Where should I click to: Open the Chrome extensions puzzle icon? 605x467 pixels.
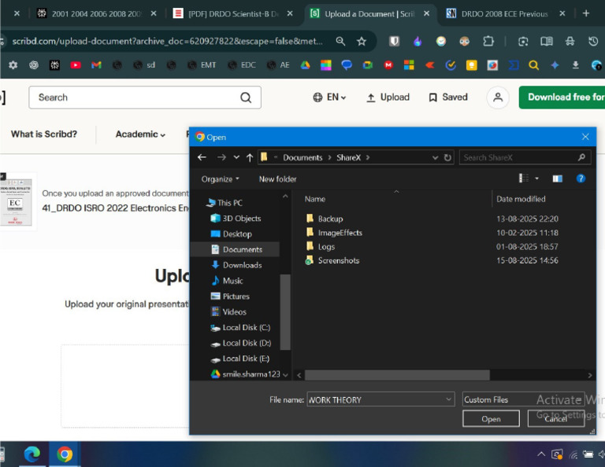click(x=488, y=41)
